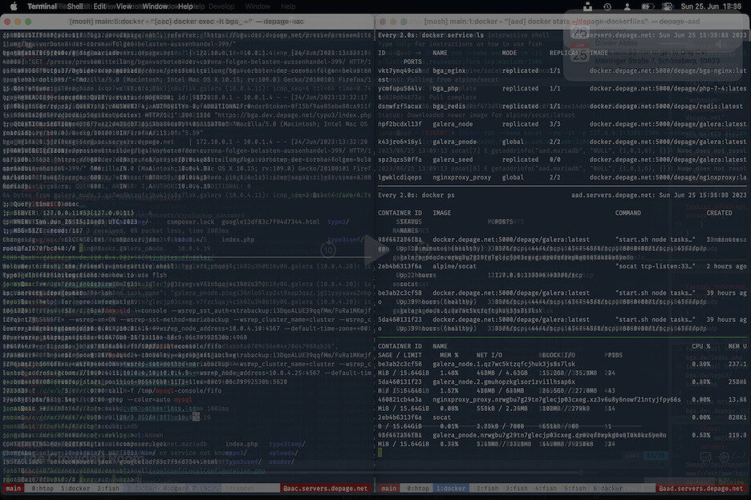
Task: Click nginxproxy_proxy service name
Action: pyautogui.click(x=461, y=178)
